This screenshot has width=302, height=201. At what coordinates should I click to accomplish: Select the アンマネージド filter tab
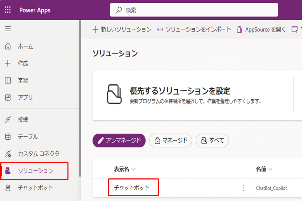coord(119,141)
